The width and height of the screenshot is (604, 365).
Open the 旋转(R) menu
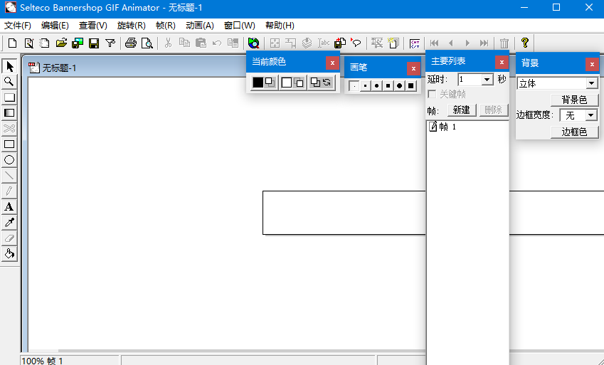[x=132, y=26]
